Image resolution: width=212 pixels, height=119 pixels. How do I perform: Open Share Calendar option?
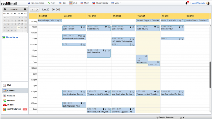pyautogui.click(x=100, y=3)
